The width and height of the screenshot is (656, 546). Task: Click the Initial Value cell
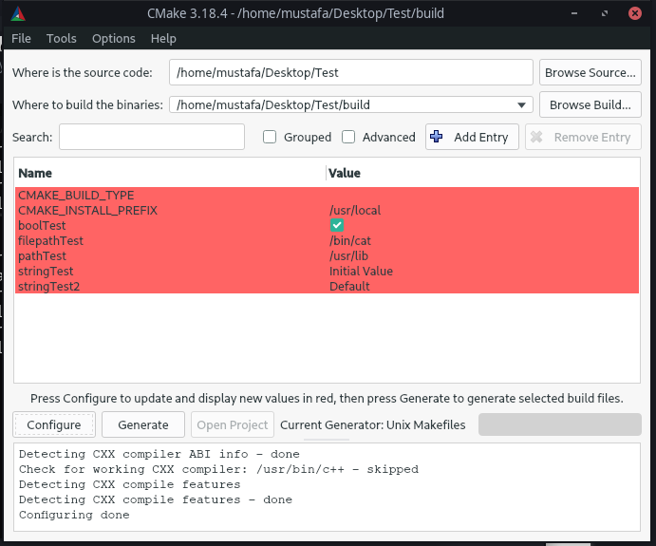pos(361,272)
